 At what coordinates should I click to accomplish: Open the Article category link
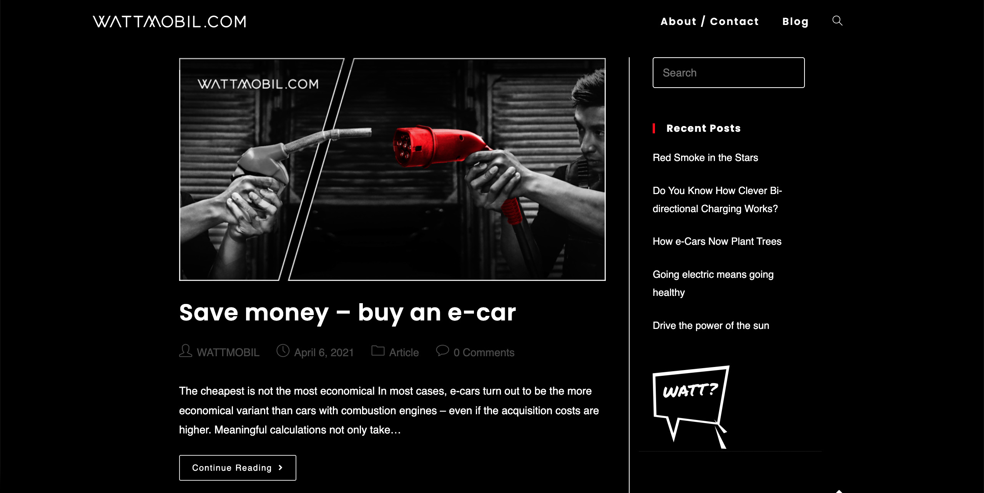point(404,352)
